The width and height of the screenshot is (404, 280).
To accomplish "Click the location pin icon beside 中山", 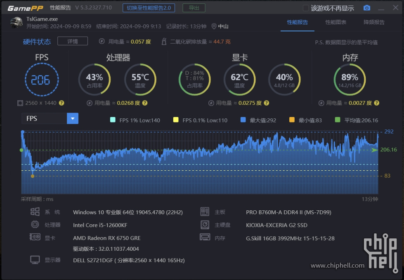I will (214, 26).
